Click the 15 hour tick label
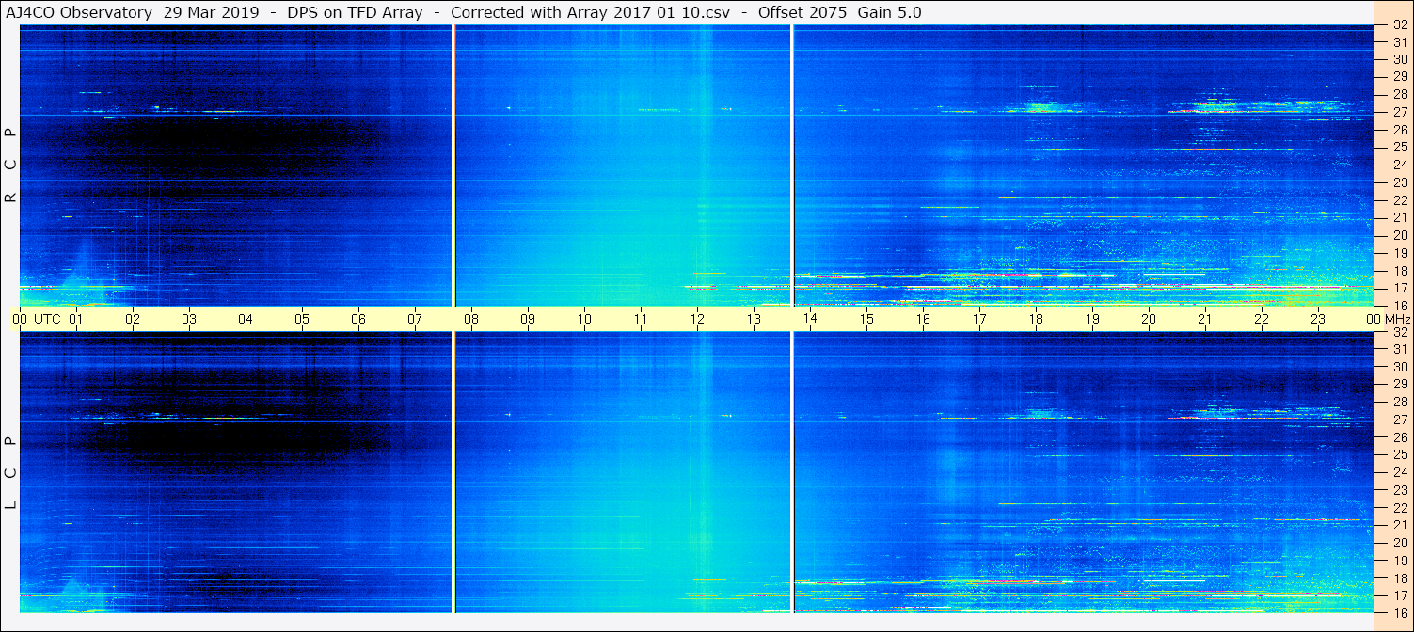This screenshot has height=632, width=1414. tap(866, 319)
